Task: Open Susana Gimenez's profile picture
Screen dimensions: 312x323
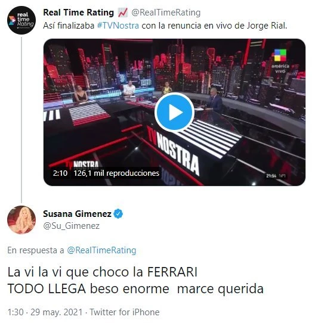Action: (x=21, y=220)
